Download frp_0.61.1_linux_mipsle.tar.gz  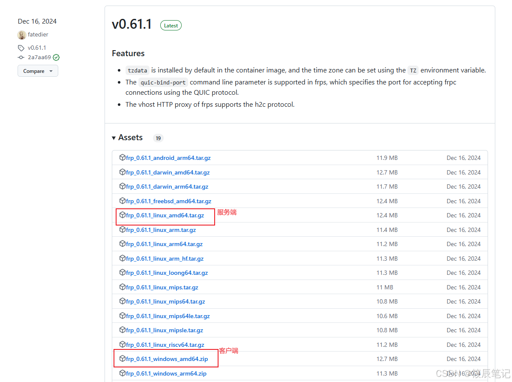(165, 331)
